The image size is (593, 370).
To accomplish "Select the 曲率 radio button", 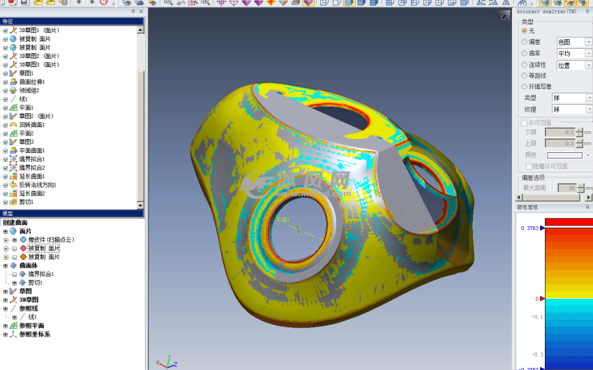I will pyautogui.click(x=524, y=53).
